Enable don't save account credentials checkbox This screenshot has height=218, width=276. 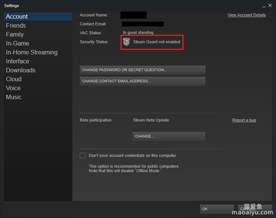click(x=82, y=156)
